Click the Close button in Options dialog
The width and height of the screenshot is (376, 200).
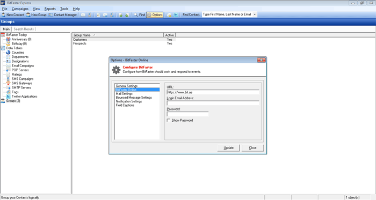click(x=252, y=148)
